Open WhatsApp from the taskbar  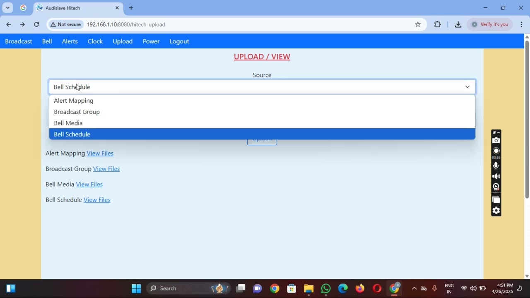326,288
